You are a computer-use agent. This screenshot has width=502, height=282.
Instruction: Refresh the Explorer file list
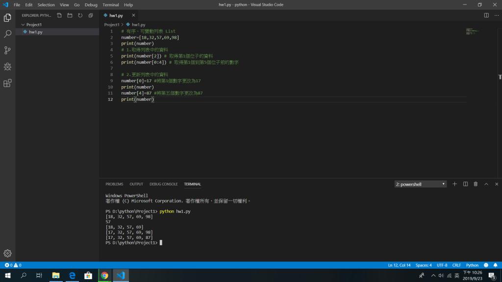[80, 15]
